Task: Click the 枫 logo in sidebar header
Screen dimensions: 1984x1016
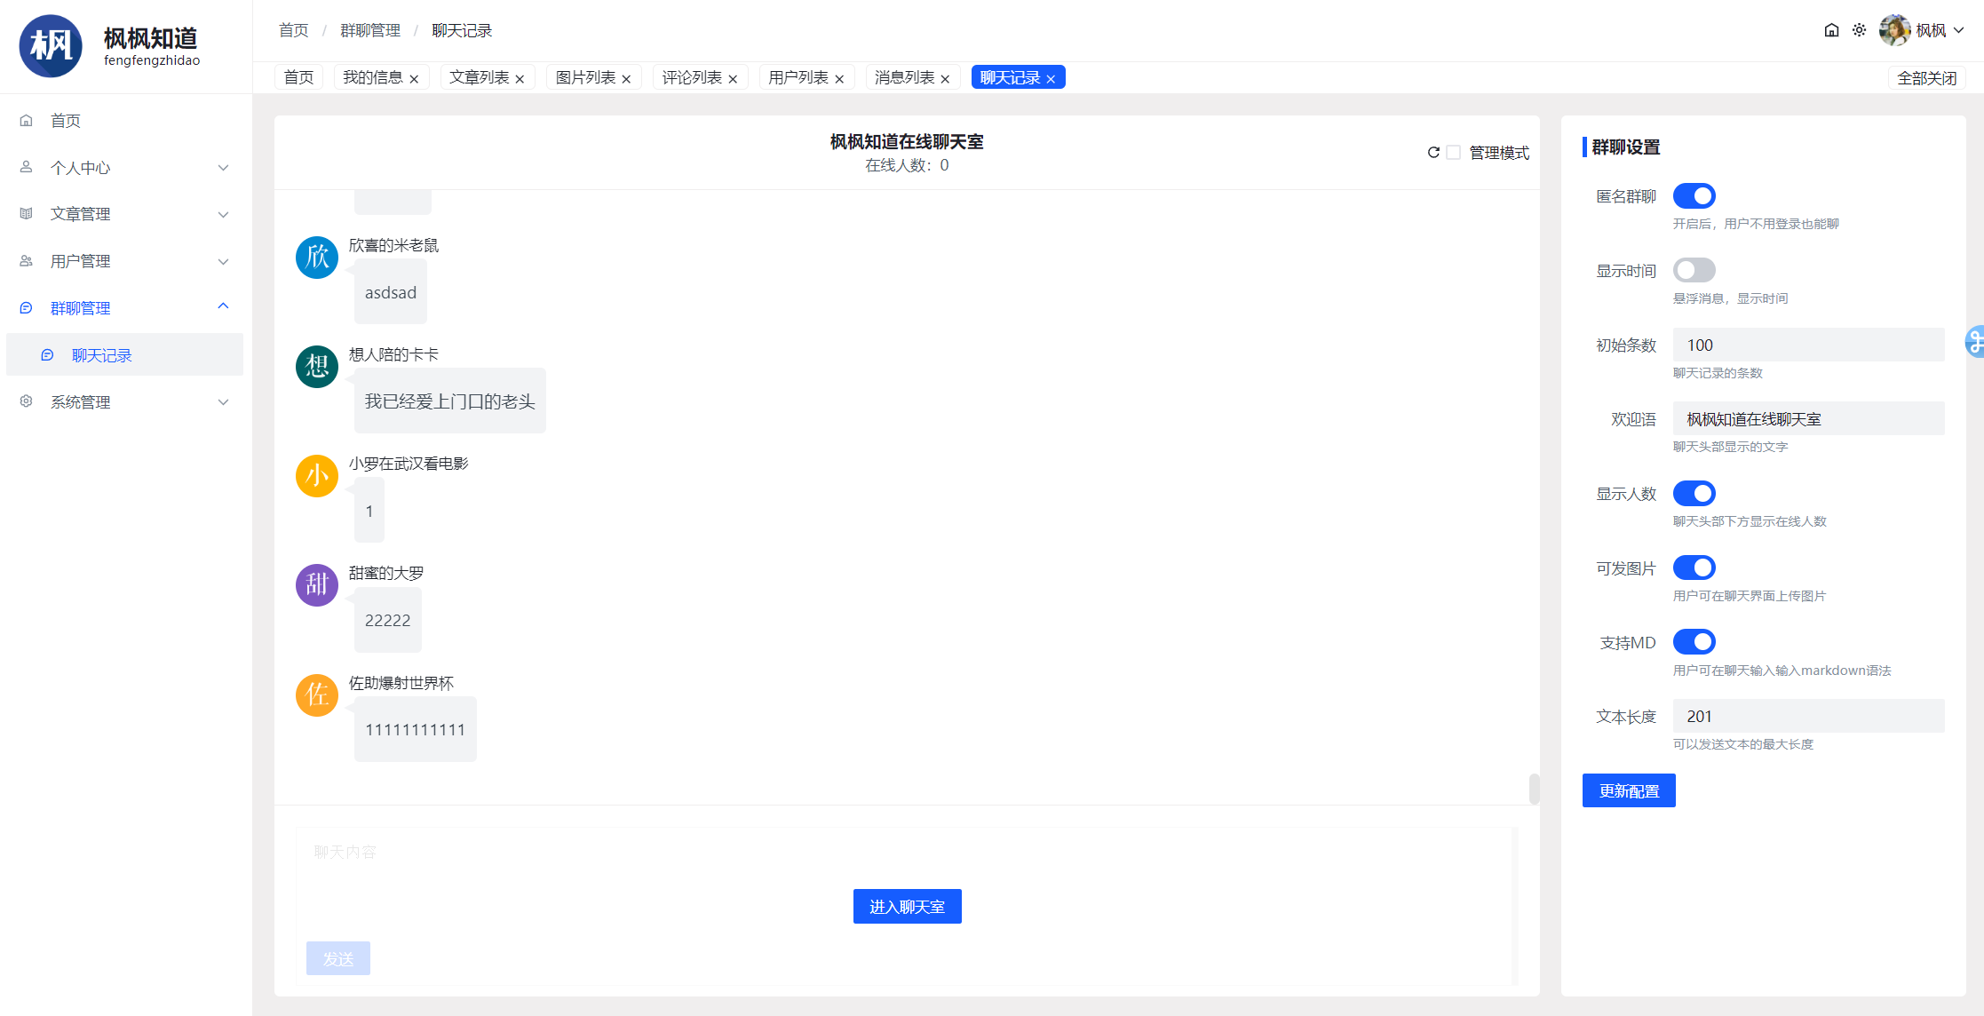Action: [51, 46]
